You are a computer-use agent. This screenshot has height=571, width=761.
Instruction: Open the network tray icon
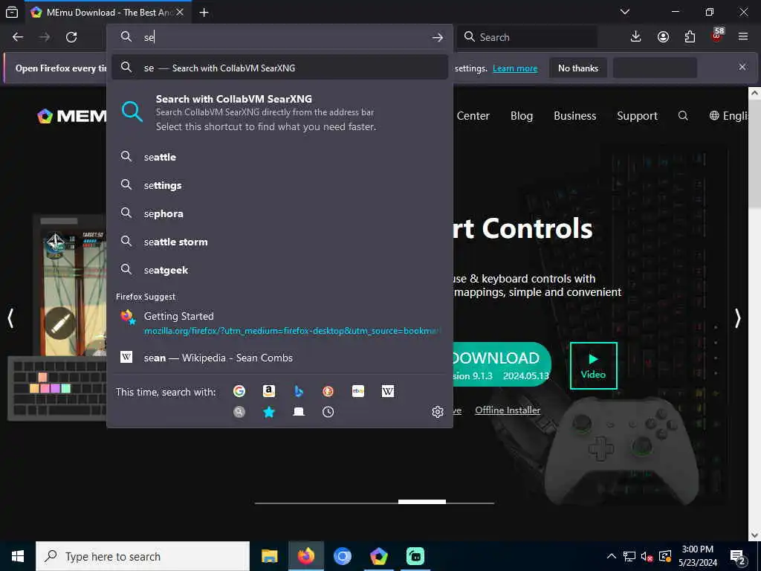(629, 556)
